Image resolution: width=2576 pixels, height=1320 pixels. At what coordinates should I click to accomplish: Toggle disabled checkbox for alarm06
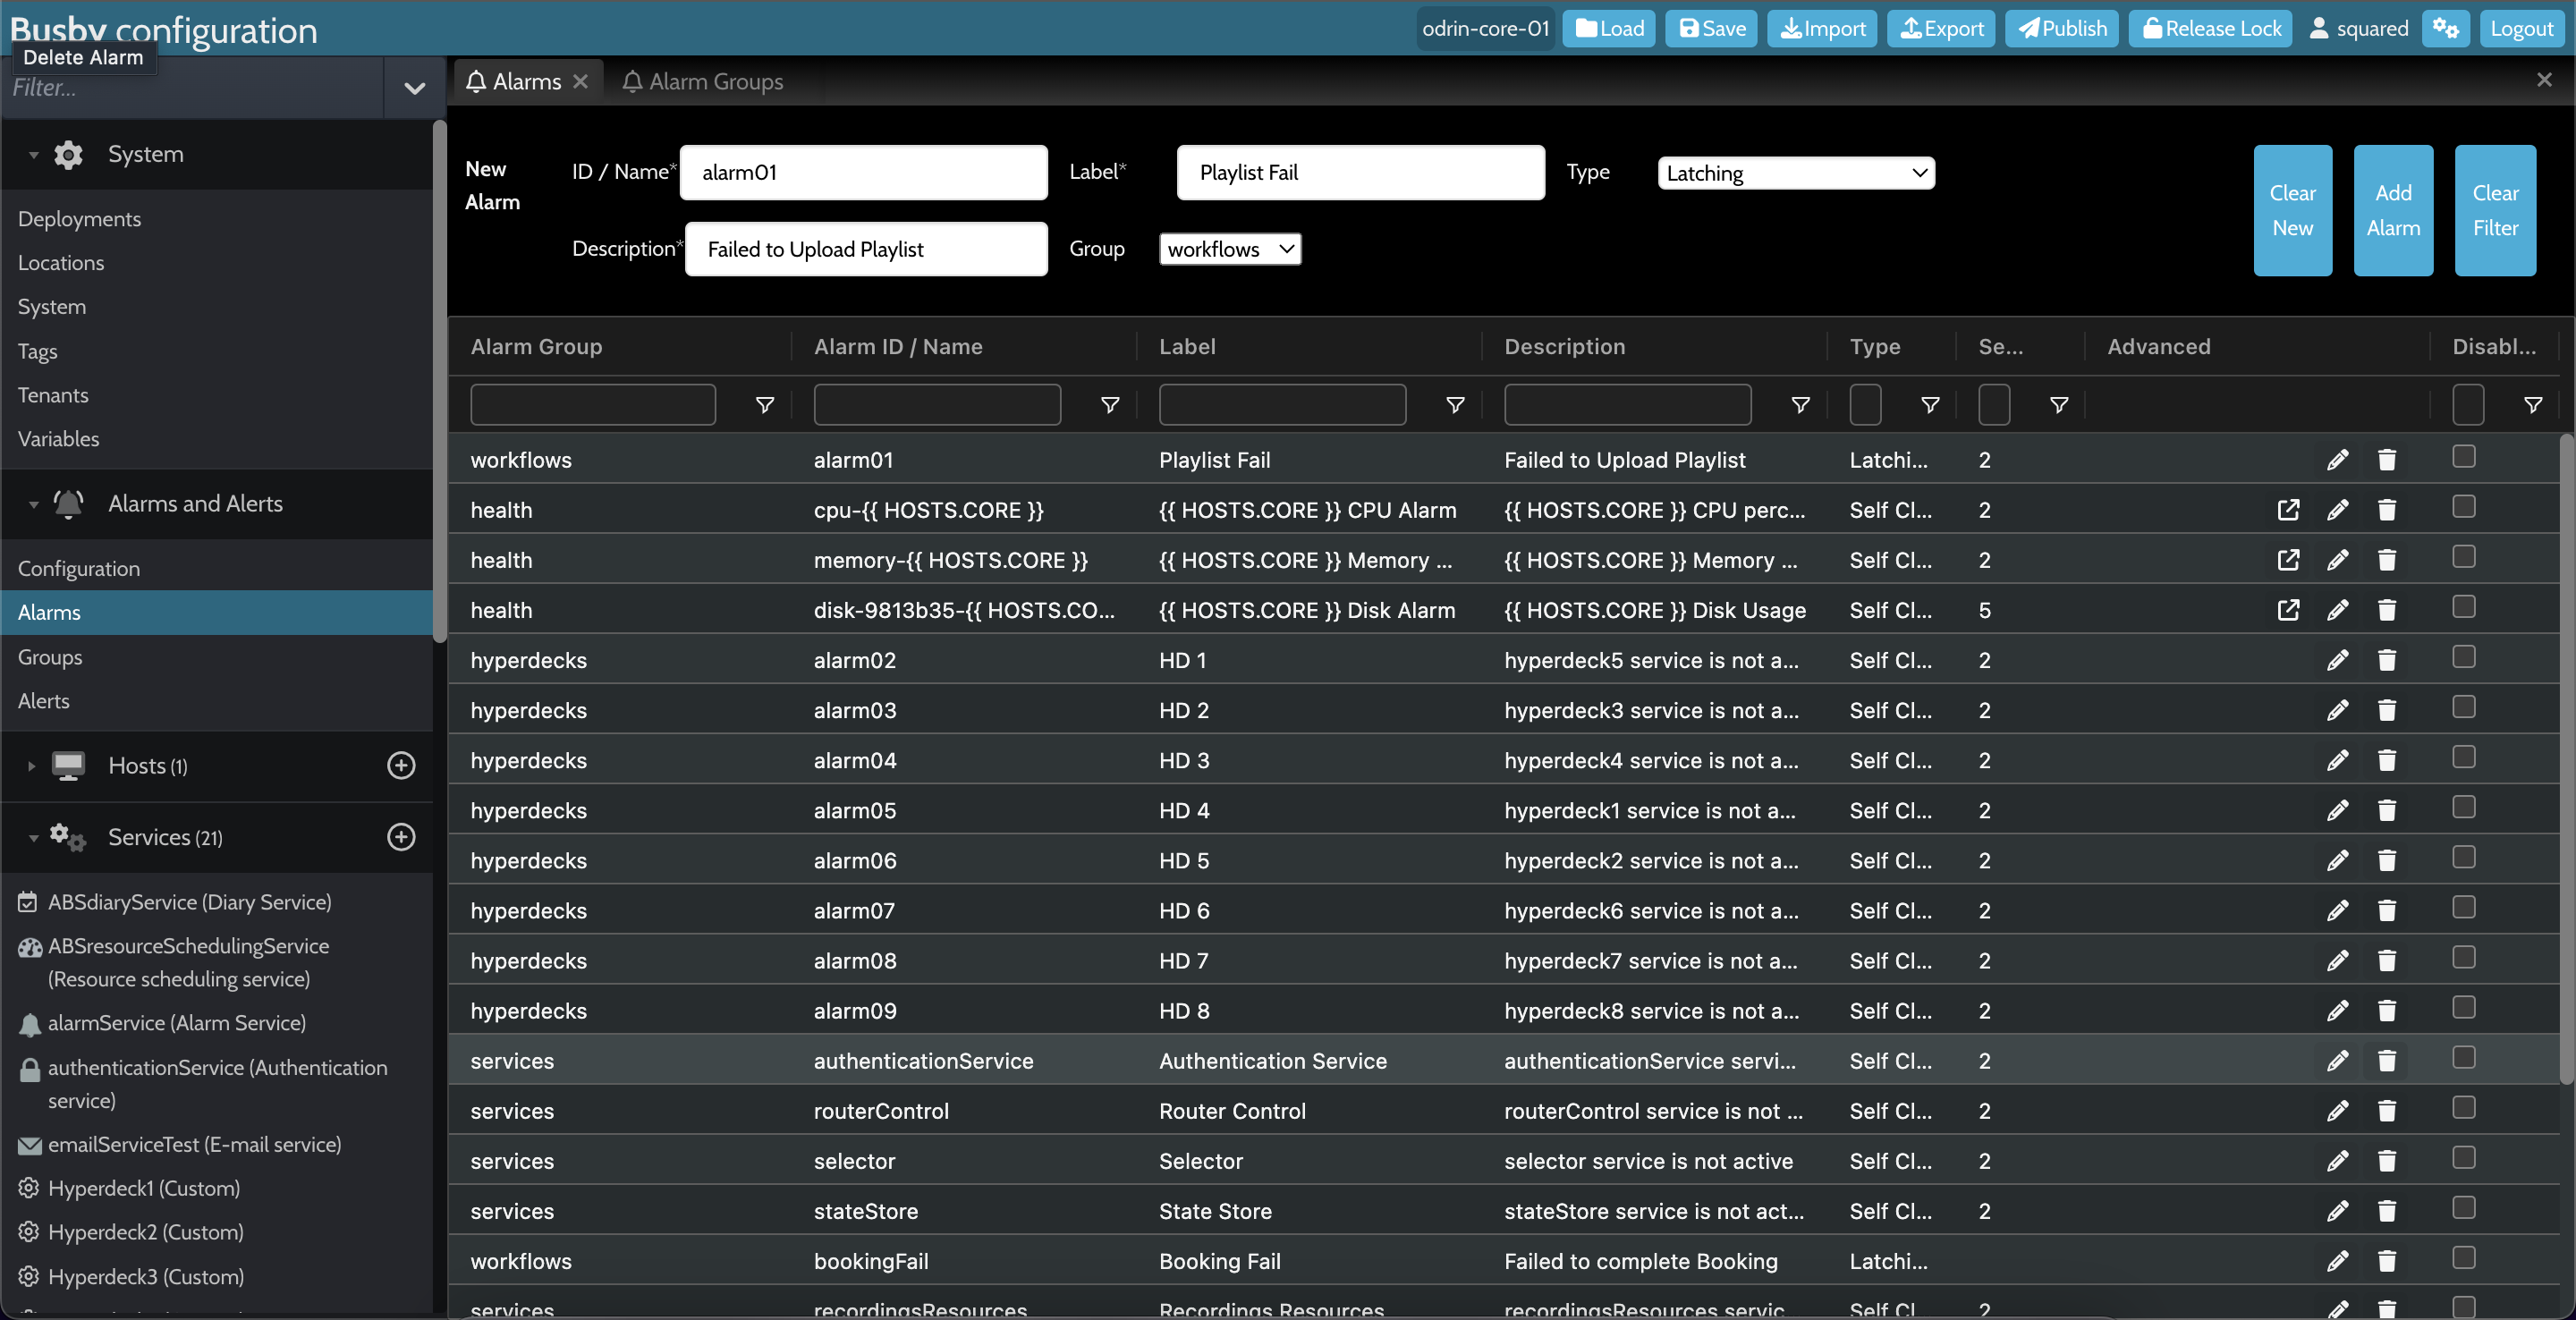2464,857
